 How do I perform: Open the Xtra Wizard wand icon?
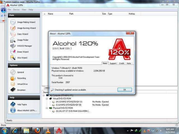[x=13, y=58]
